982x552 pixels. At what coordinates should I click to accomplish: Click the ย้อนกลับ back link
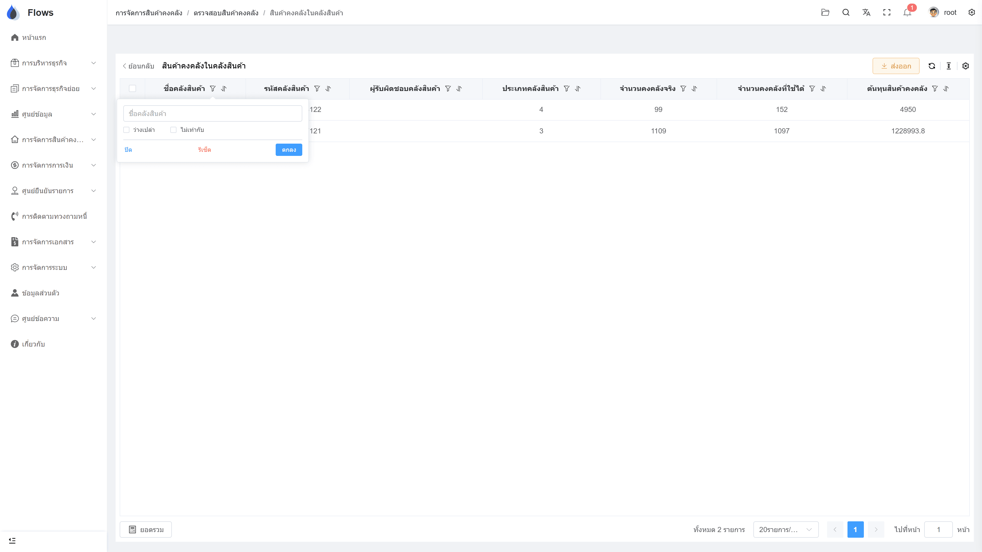138,66
